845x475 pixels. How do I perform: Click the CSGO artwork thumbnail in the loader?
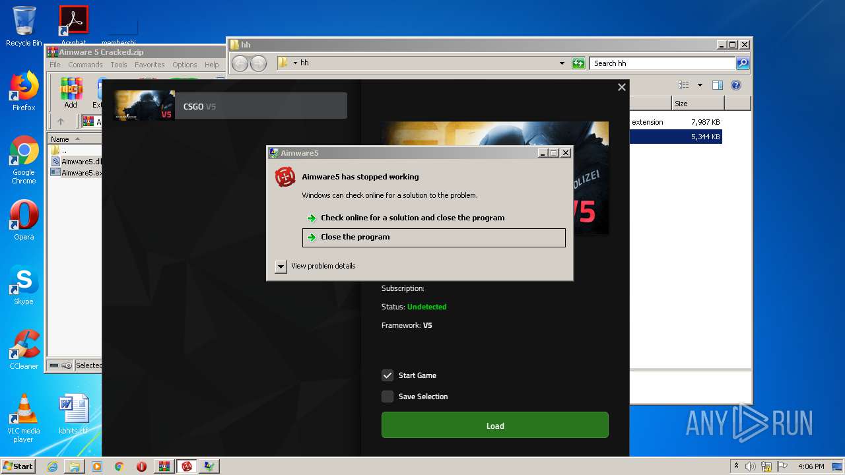point(144,106)
